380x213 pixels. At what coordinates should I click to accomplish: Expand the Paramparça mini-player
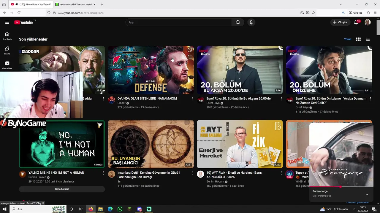coord(367,194)
